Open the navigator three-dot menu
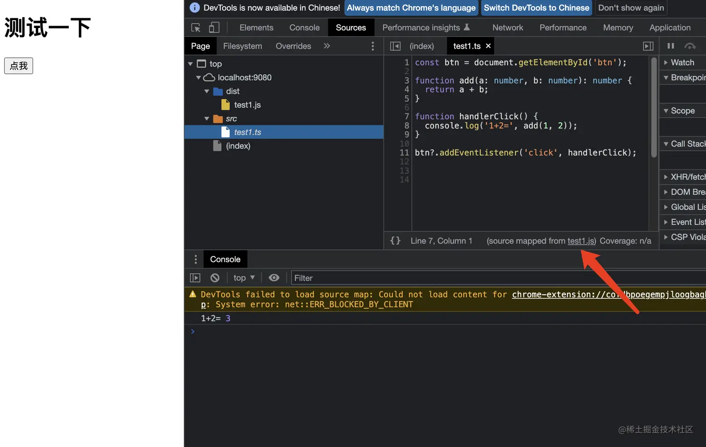 373,46
